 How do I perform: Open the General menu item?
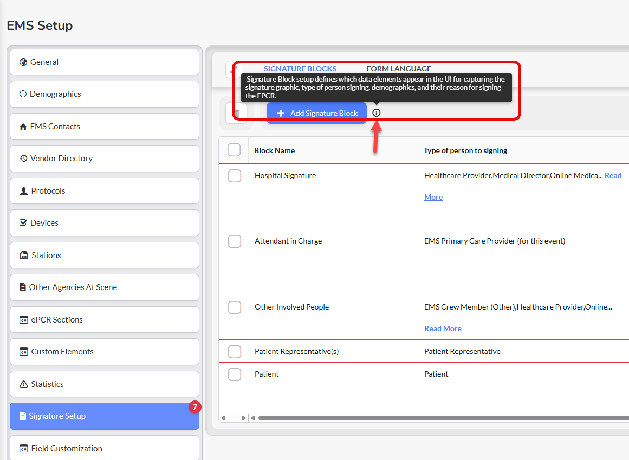[105, 62]
